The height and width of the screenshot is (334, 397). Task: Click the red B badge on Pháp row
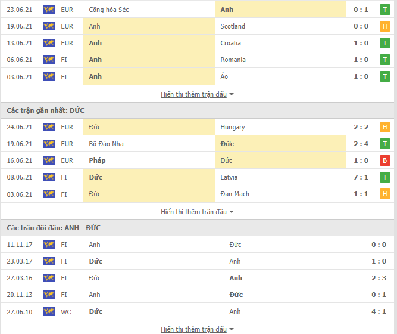pyautogui.click(x=385, y=160)
